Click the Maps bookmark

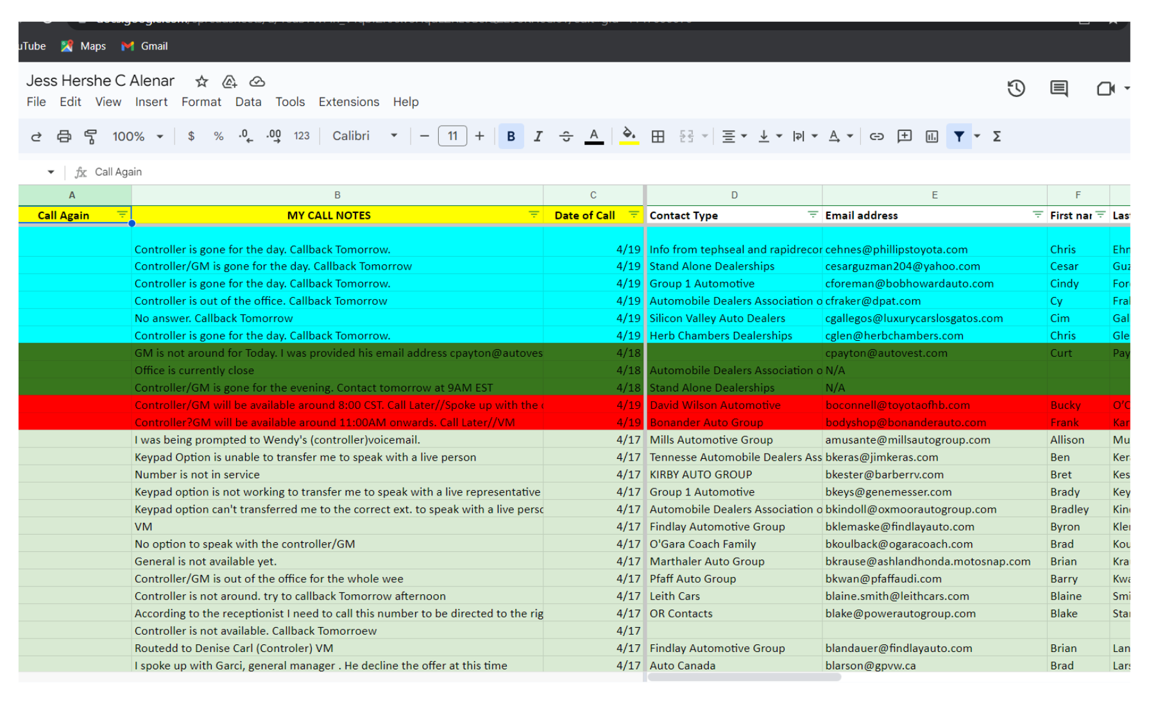coord(83,46)
